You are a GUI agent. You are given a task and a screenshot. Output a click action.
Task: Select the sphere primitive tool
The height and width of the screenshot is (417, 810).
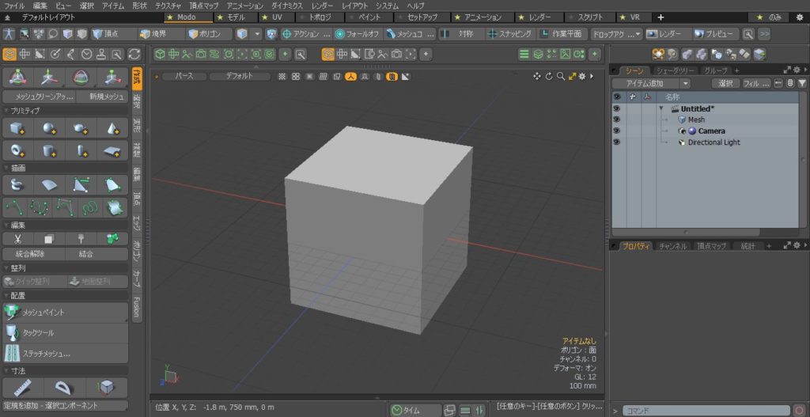point(49,128)
